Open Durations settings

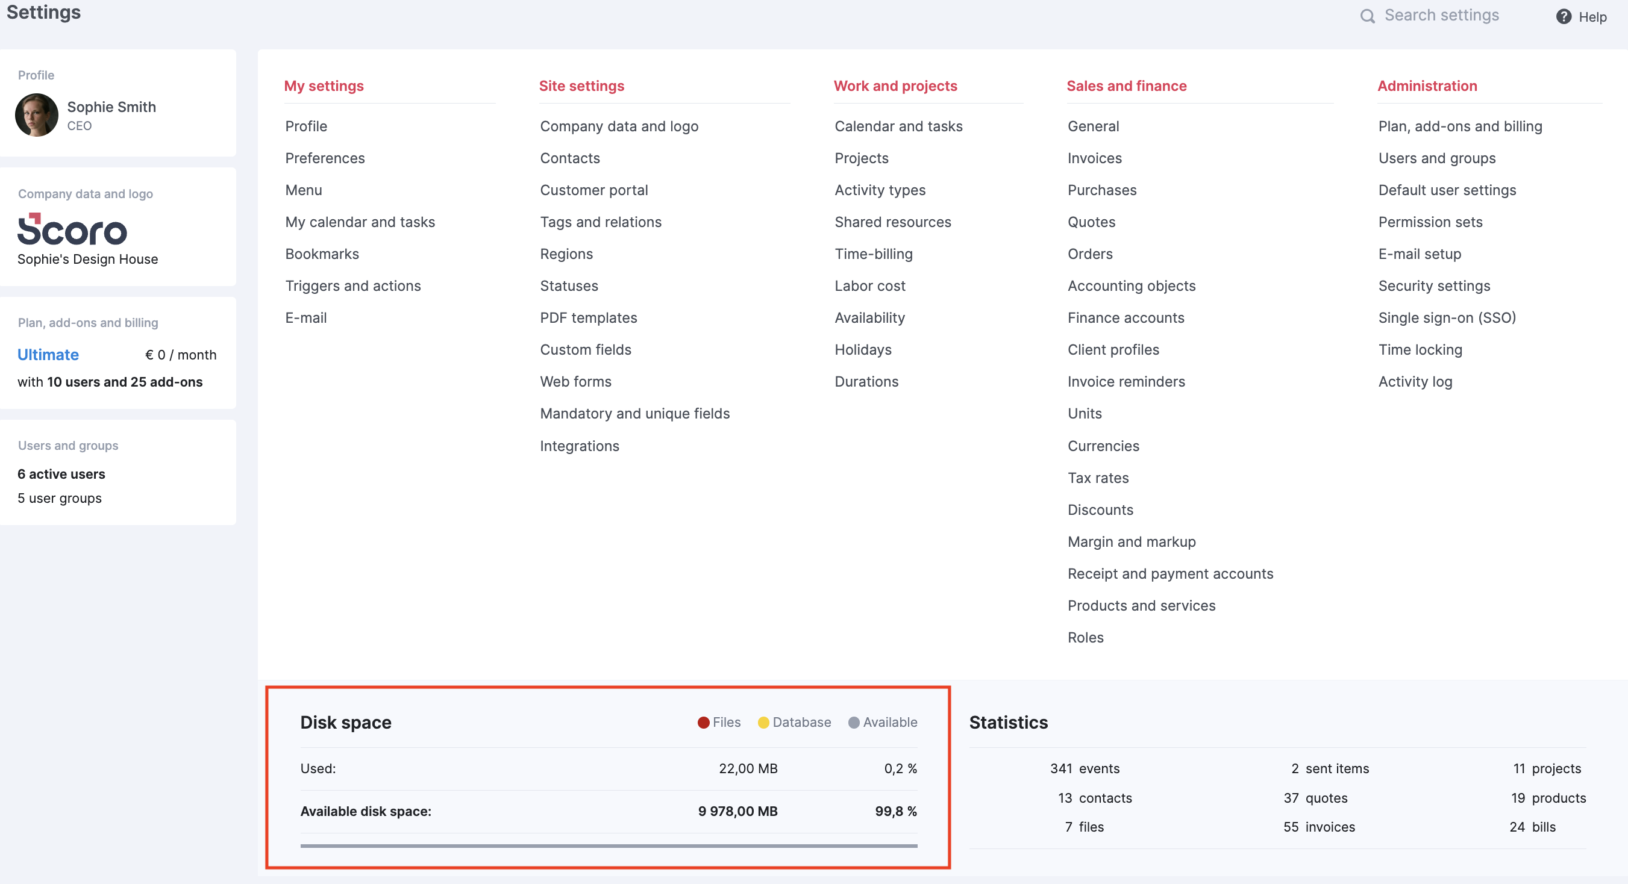[x=866, y=381]
